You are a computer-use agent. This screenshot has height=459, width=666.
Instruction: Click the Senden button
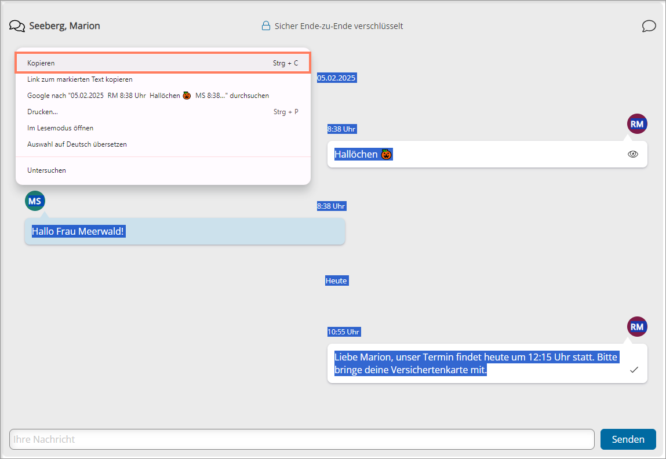(628, 439)
